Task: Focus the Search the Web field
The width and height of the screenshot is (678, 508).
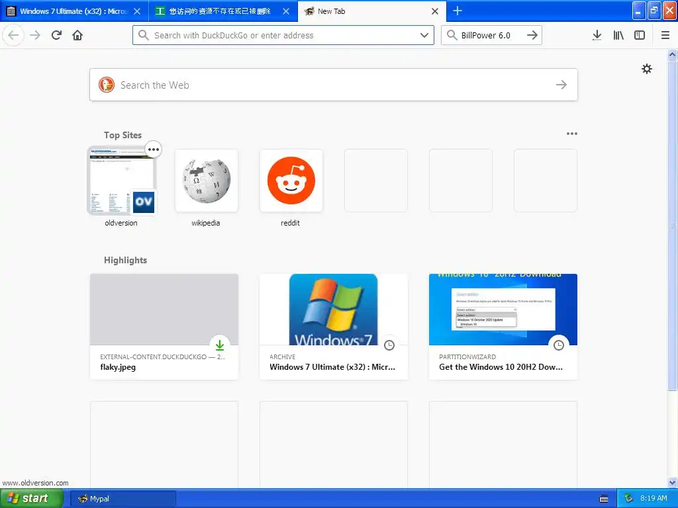Action: 334,85
